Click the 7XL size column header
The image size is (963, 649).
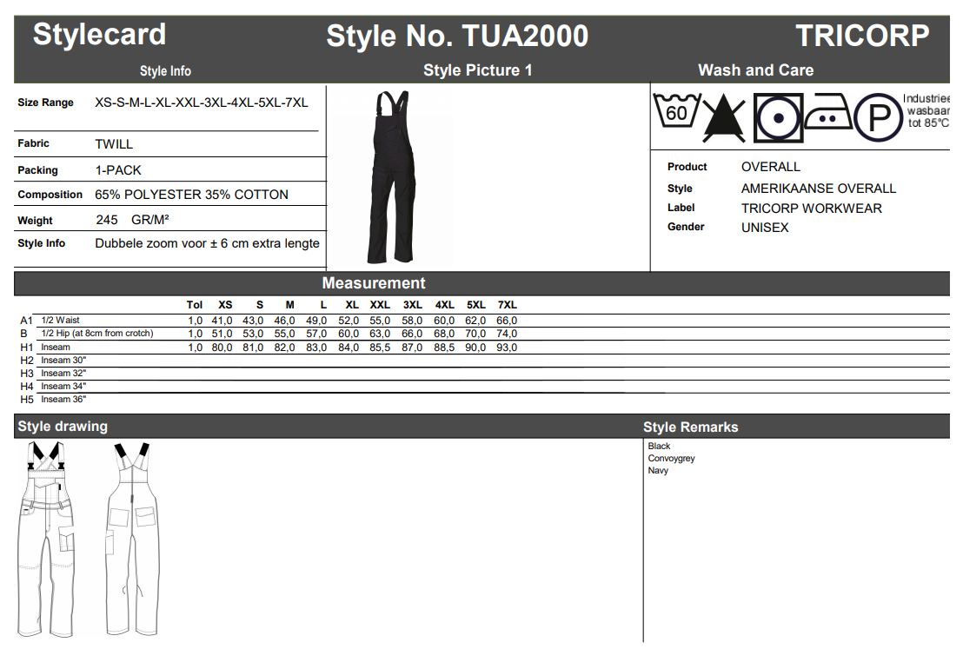coord(507,305)
